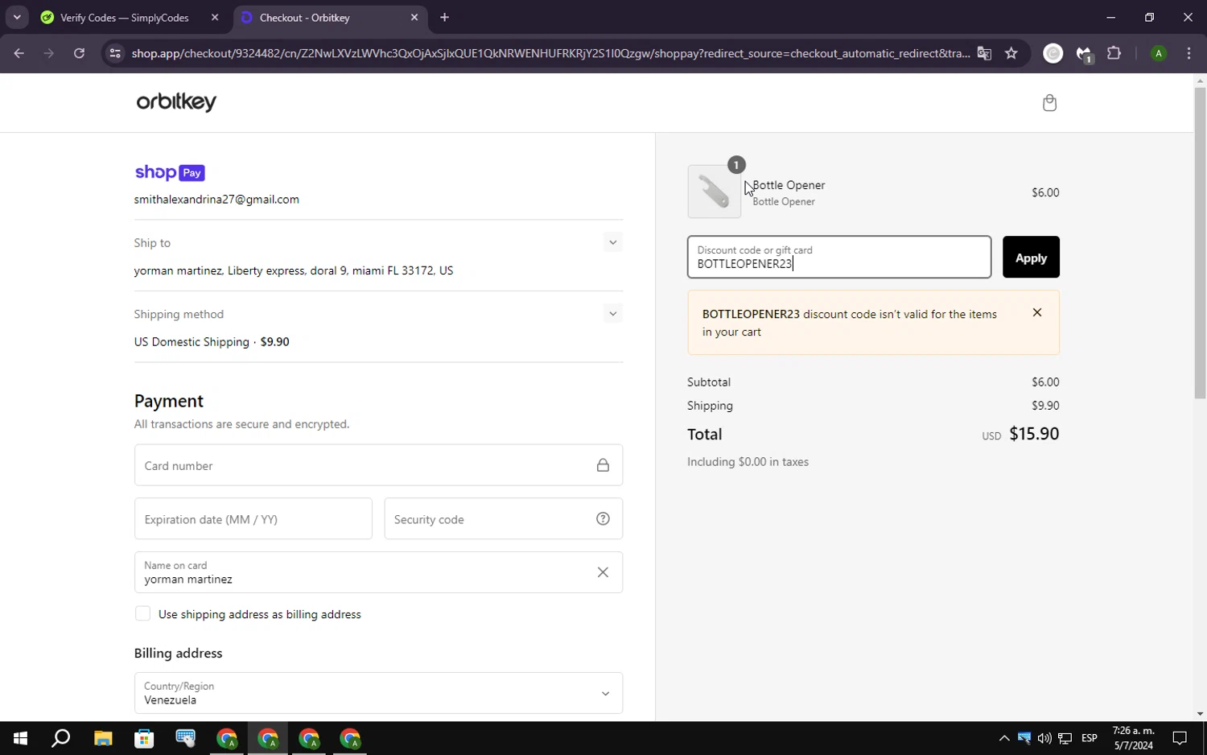The height and width of the screenshot is (755, 1207).
Task: Focus the Expiration date field
Action: click(253, 519)
